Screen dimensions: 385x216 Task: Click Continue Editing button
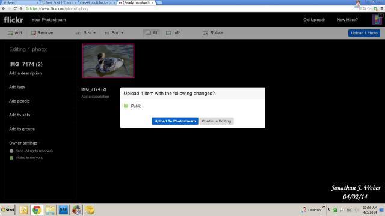(x=217, y=121)
